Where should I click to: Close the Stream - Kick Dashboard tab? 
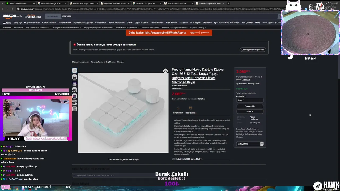click(x=34, y=3)
